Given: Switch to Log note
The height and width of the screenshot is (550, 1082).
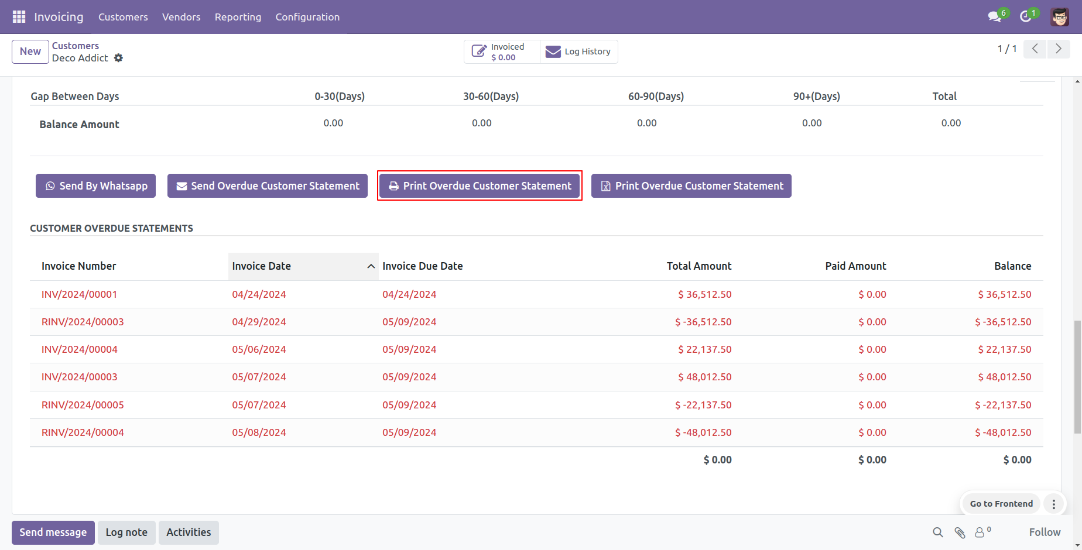Looking at the screenshot, I should (126, 532).
